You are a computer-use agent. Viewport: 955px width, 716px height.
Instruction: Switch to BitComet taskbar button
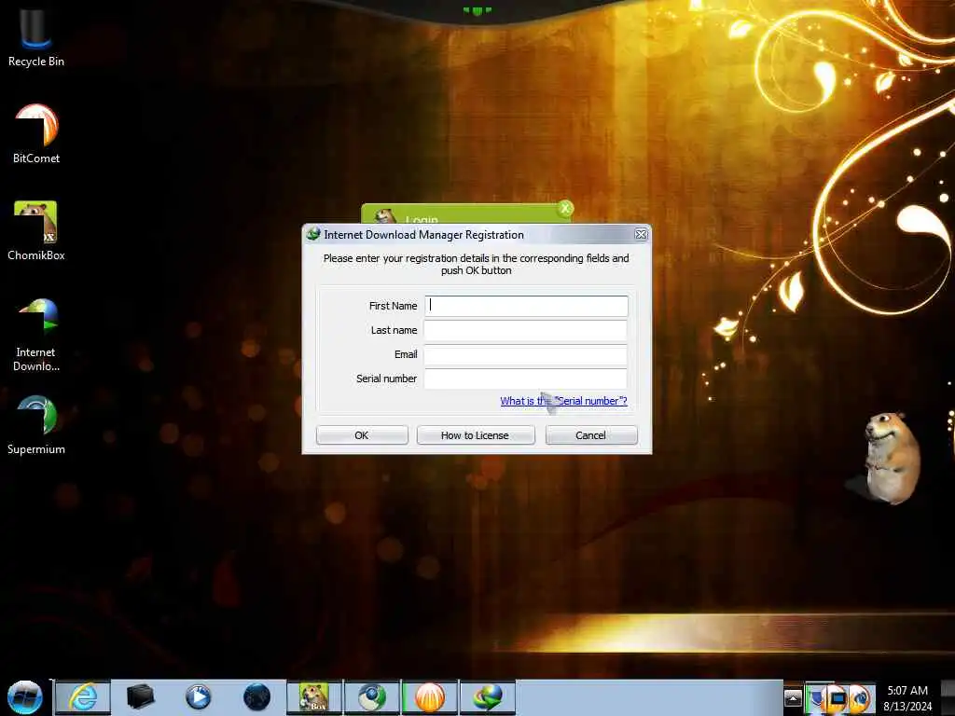(430, 697)
